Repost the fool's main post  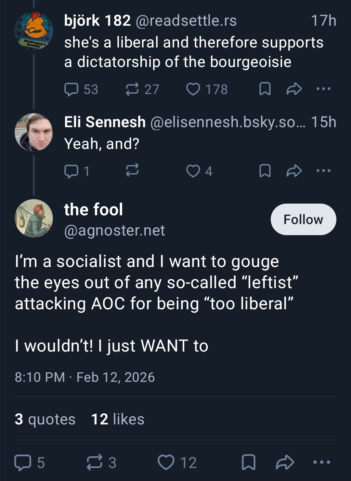(94, 462)
